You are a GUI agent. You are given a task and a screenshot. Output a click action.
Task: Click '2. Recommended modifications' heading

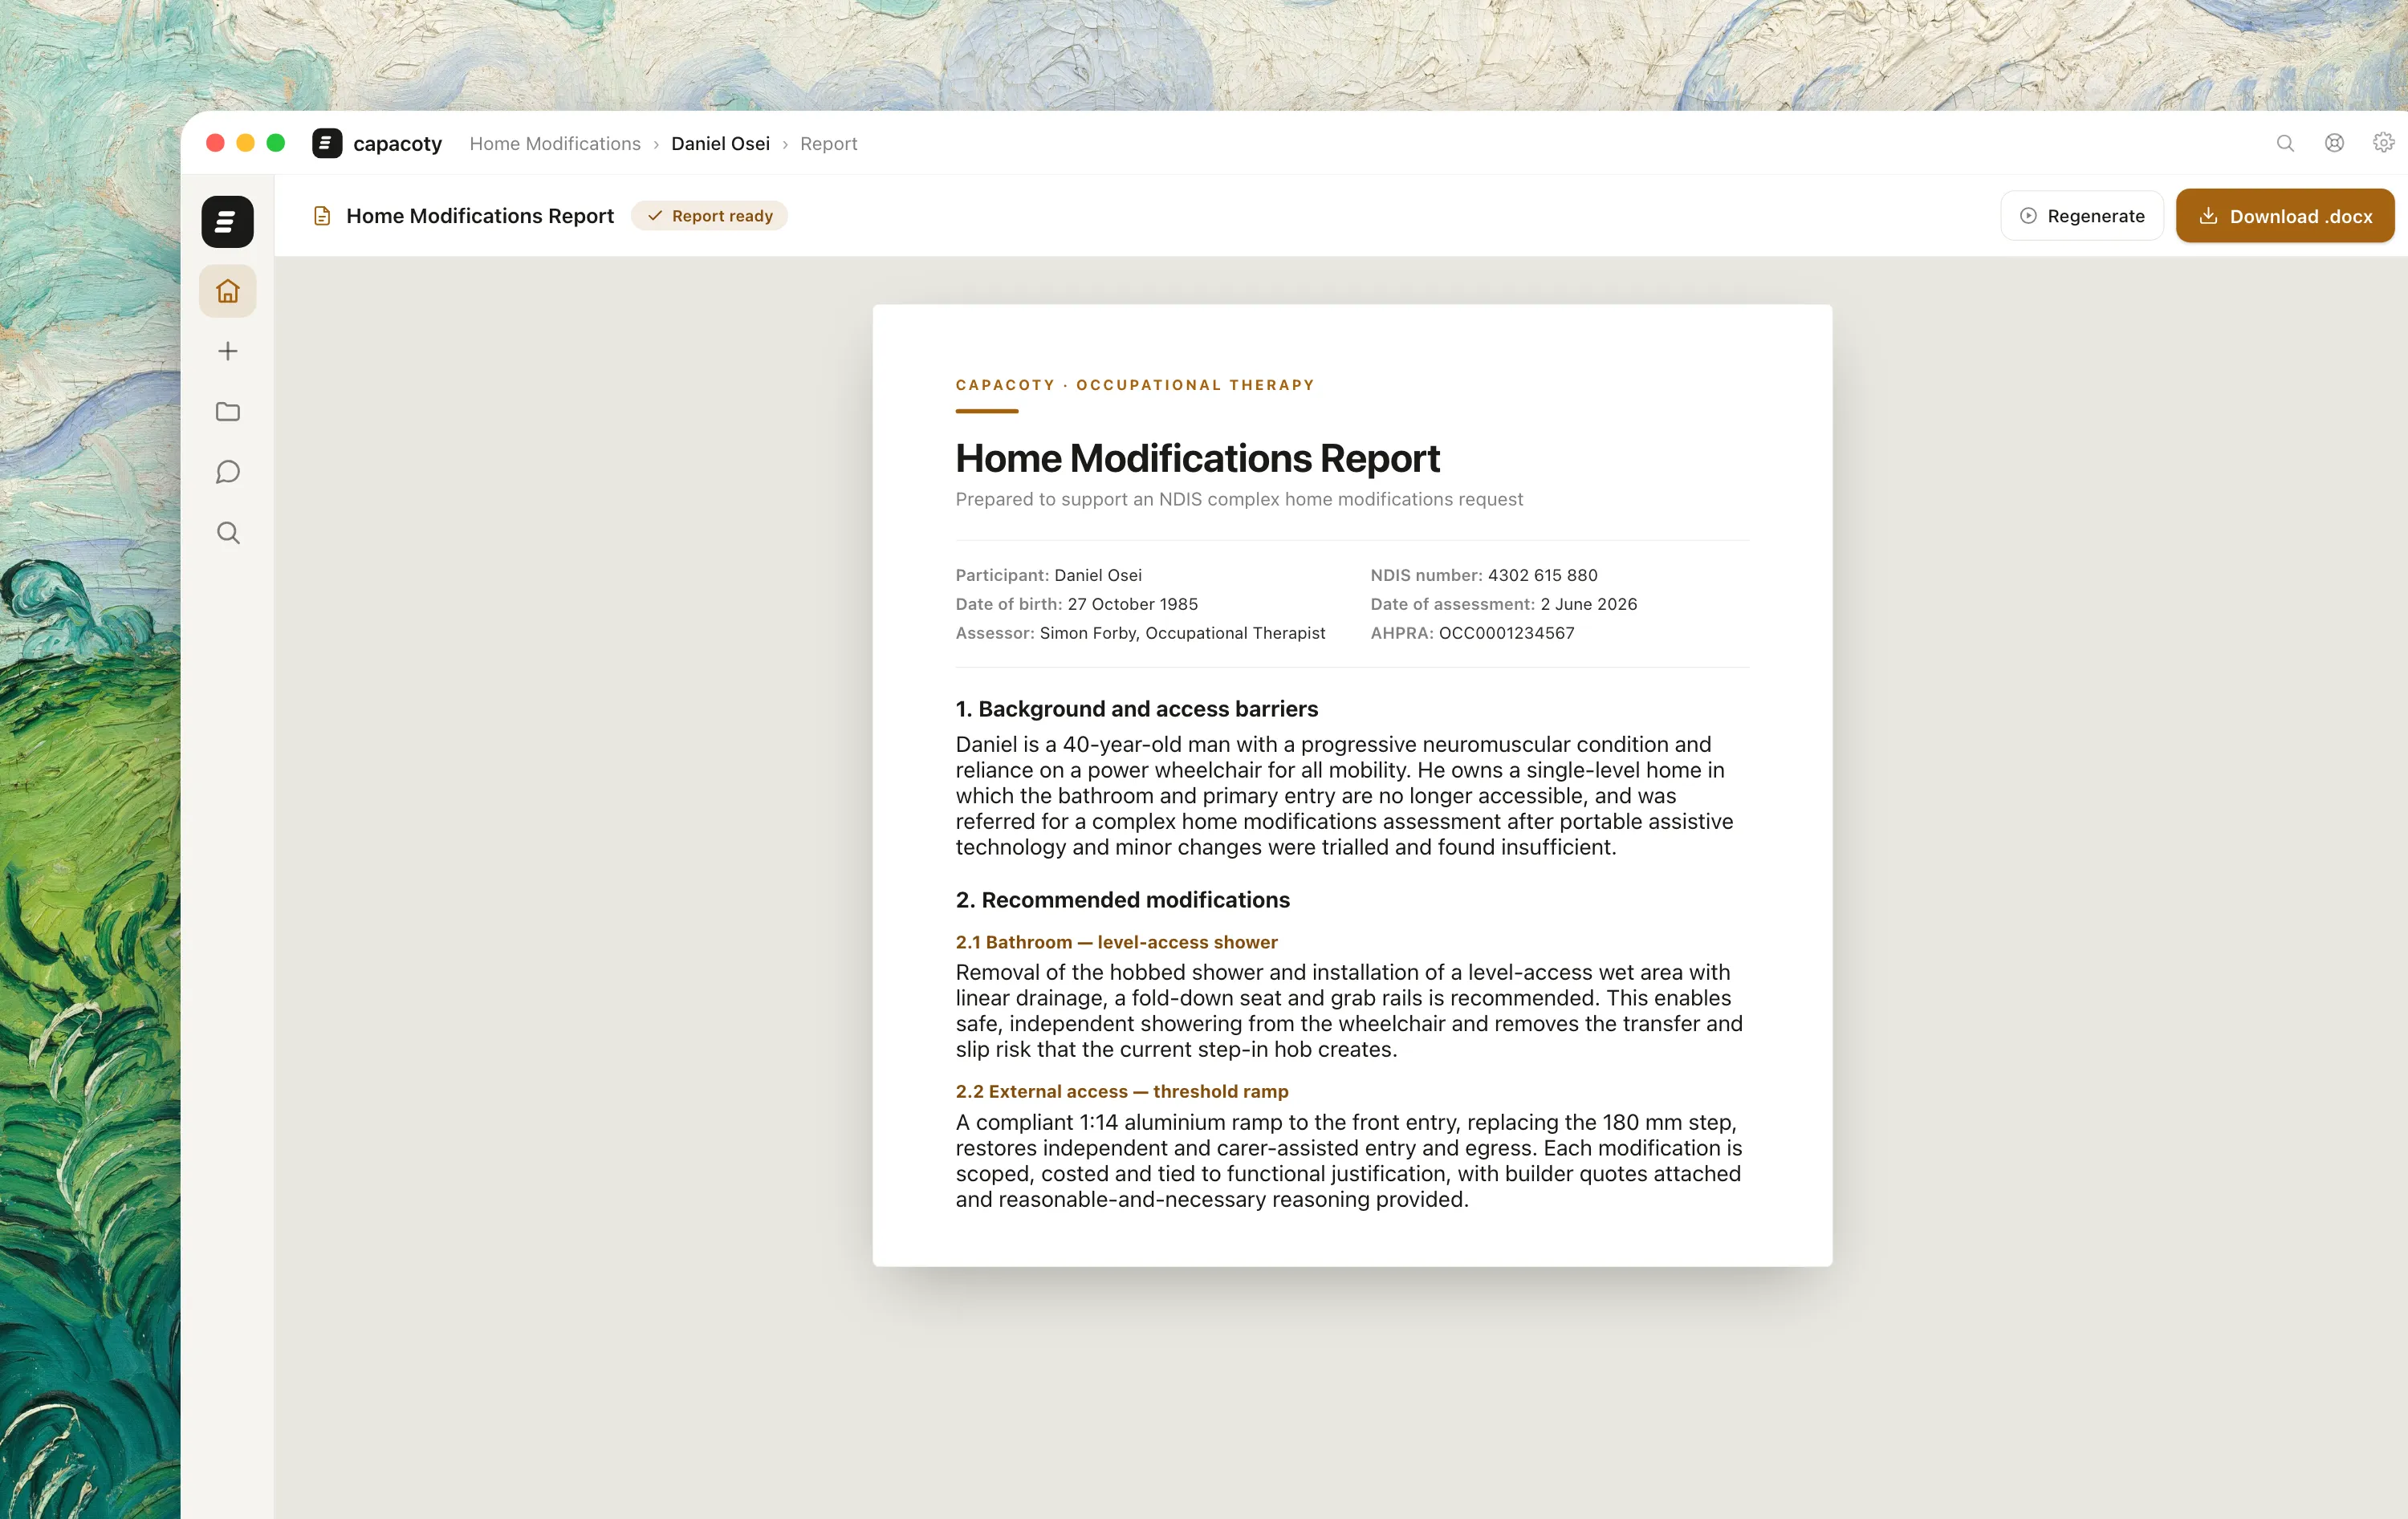click(x=1122, y=900)
